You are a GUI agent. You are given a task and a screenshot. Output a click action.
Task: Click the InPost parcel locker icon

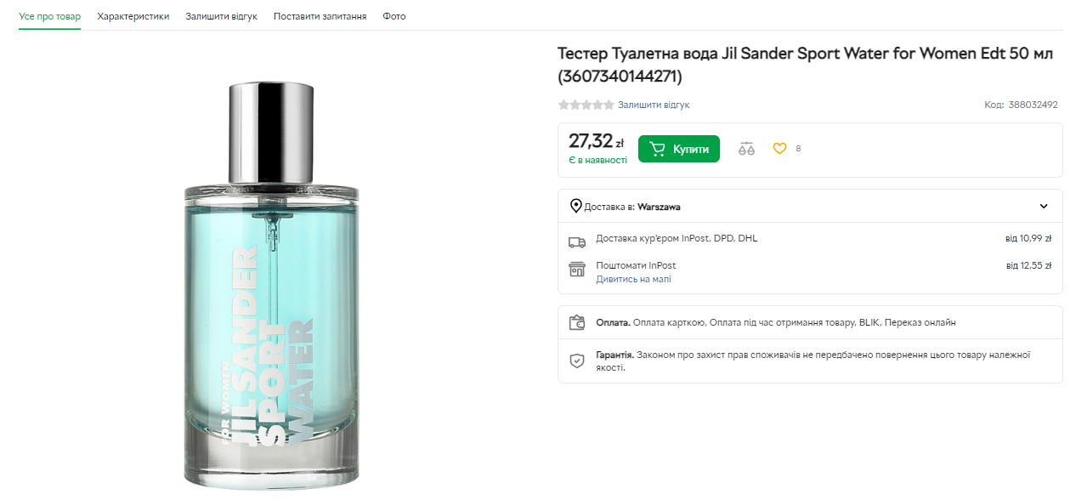577,270
